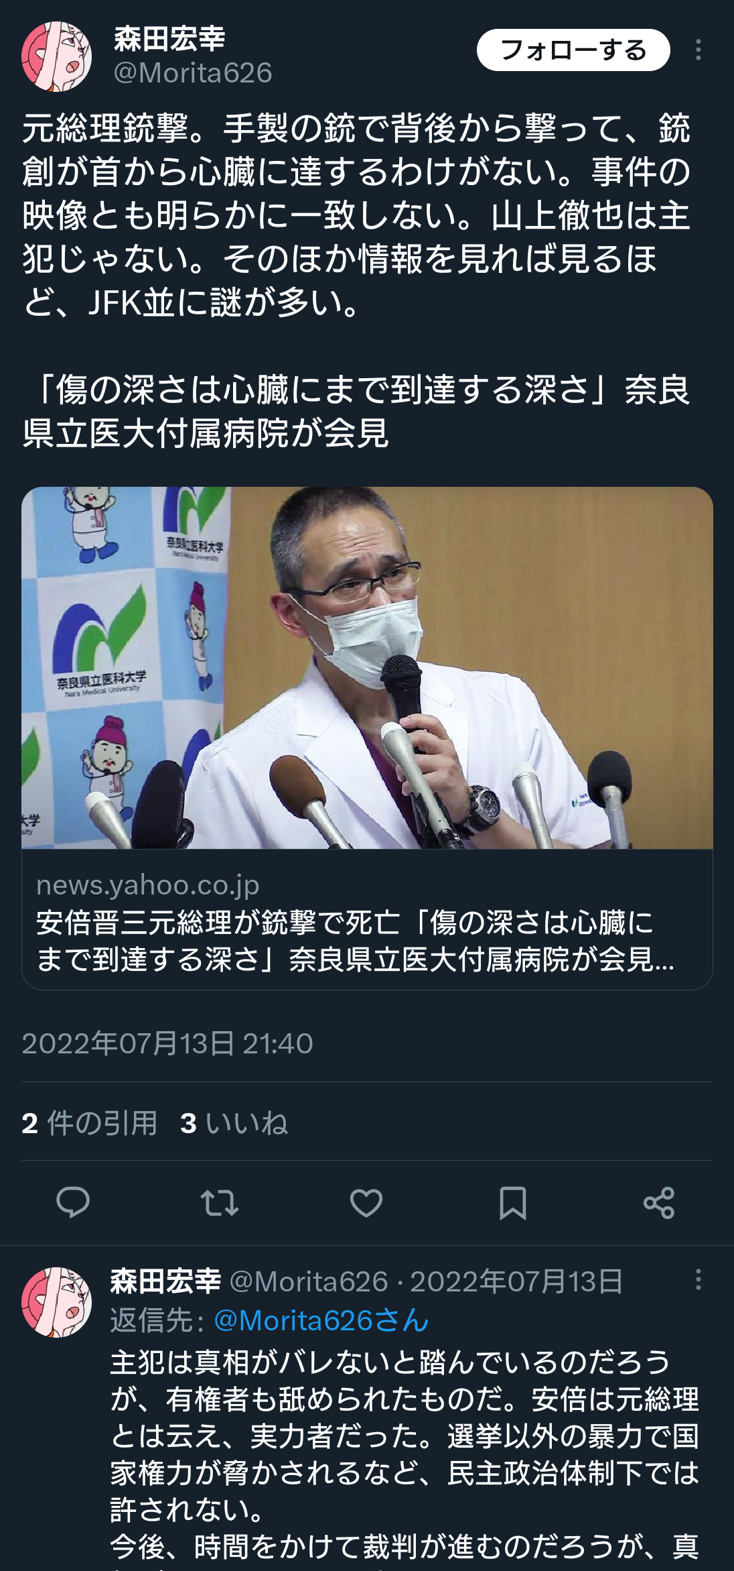This screenshot has width=734, height=1571.
Task: Open the reply tweet's profile avatar
Action: pos(56,1301)
